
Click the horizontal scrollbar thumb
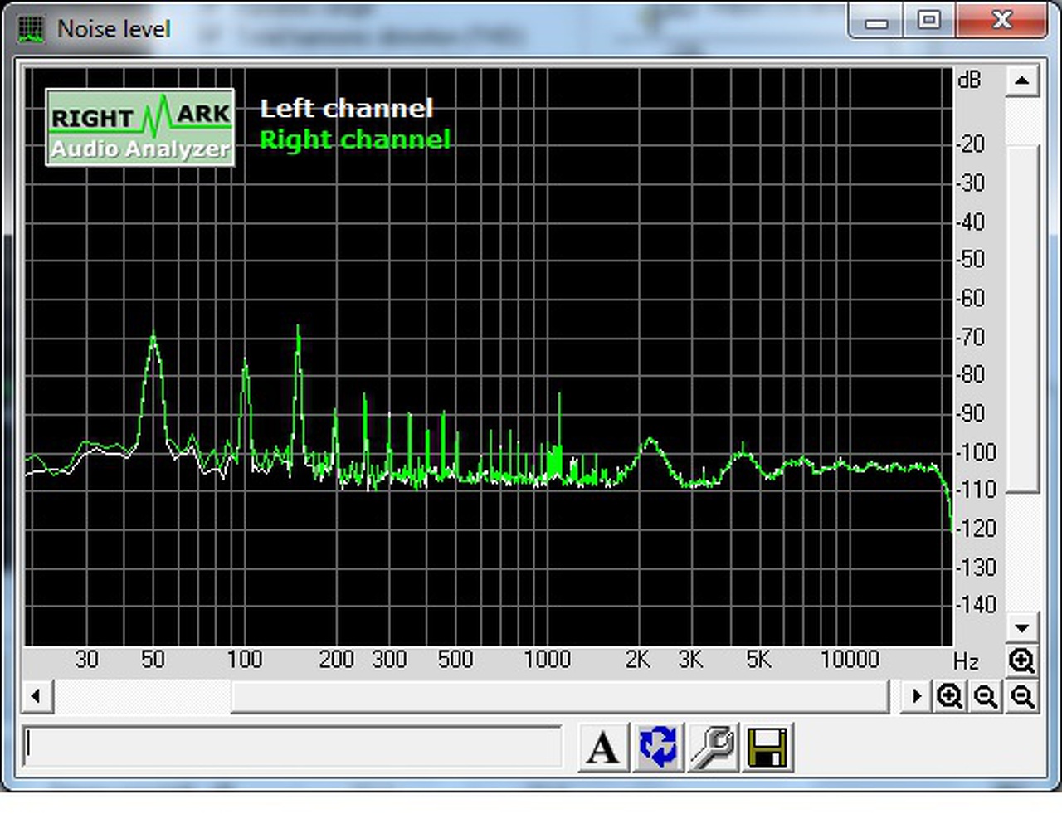(x=560, y=696)
